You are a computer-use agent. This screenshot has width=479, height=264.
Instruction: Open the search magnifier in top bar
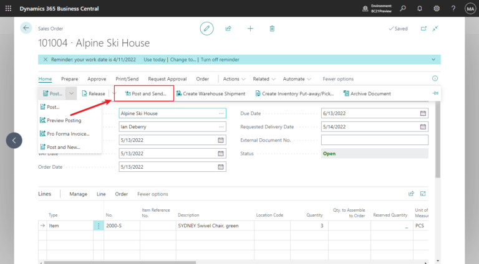click(x=403, y=9)
